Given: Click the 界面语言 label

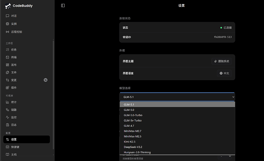Looking at the screenshot, I should click(128, 73).
